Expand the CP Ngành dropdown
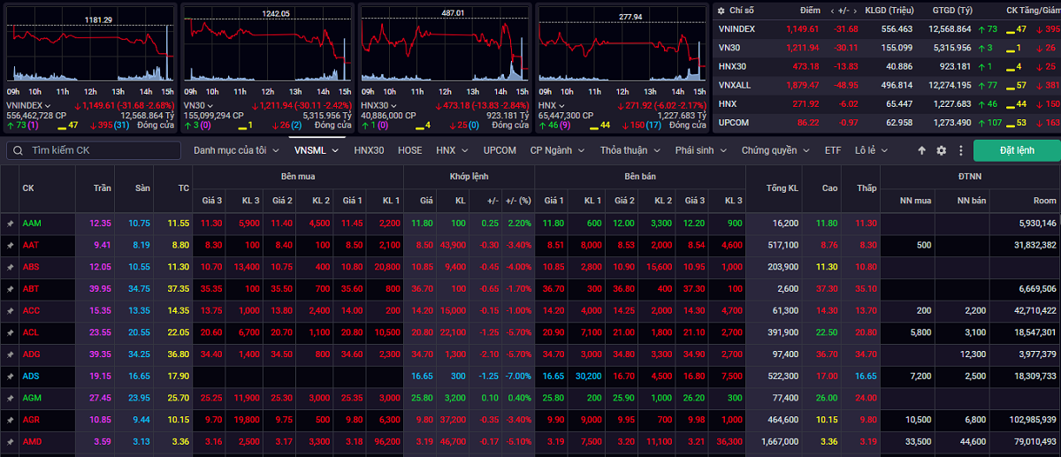 coord(559,150)
